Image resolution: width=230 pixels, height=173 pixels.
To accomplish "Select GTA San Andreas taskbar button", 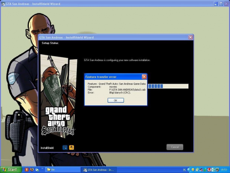I will point(99,170).
